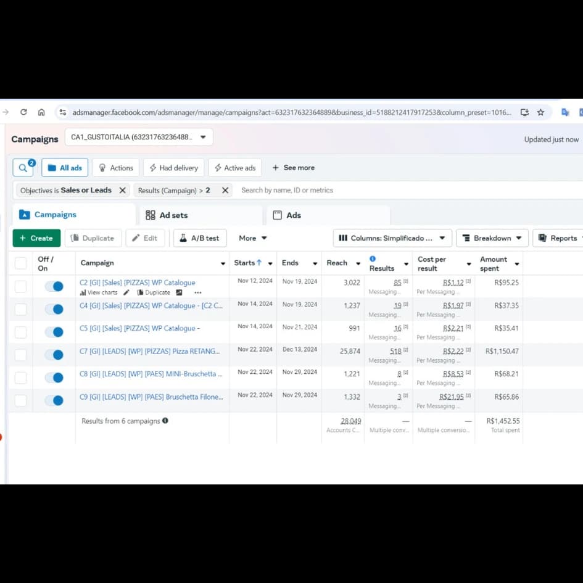Click the green Create button

tap(36, 238)
